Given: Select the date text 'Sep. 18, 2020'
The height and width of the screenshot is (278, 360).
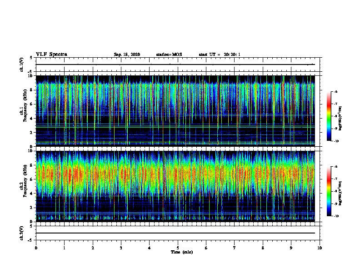Looking at the screenshot, I should point(127,55).
